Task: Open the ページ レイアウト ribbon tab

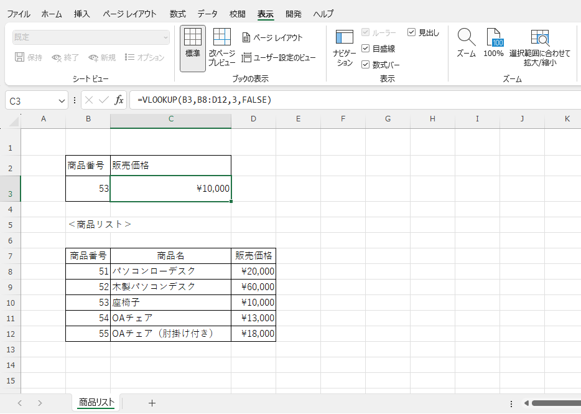Action: (x=129, y=14)
